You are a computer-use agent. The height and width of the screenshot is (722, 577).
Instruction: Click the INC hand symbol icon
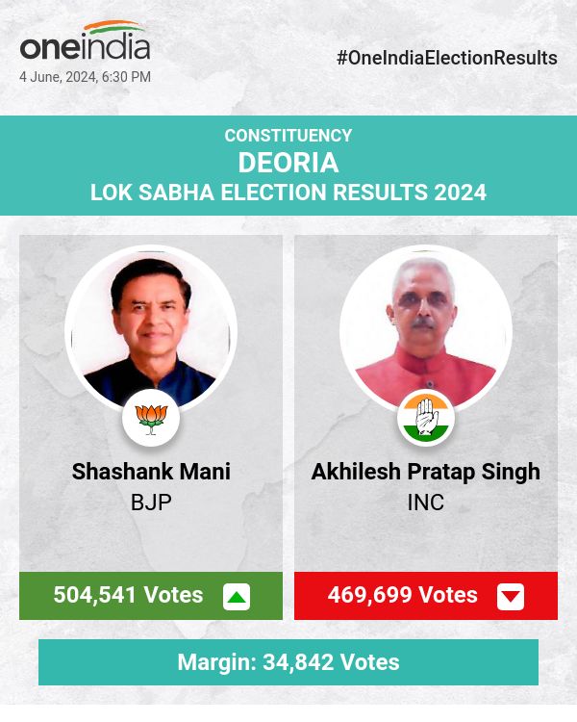426,418
